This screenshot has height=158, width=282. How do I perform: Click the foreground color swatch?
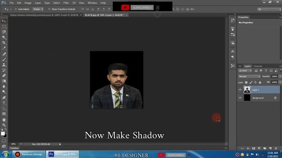coord(3,133)
